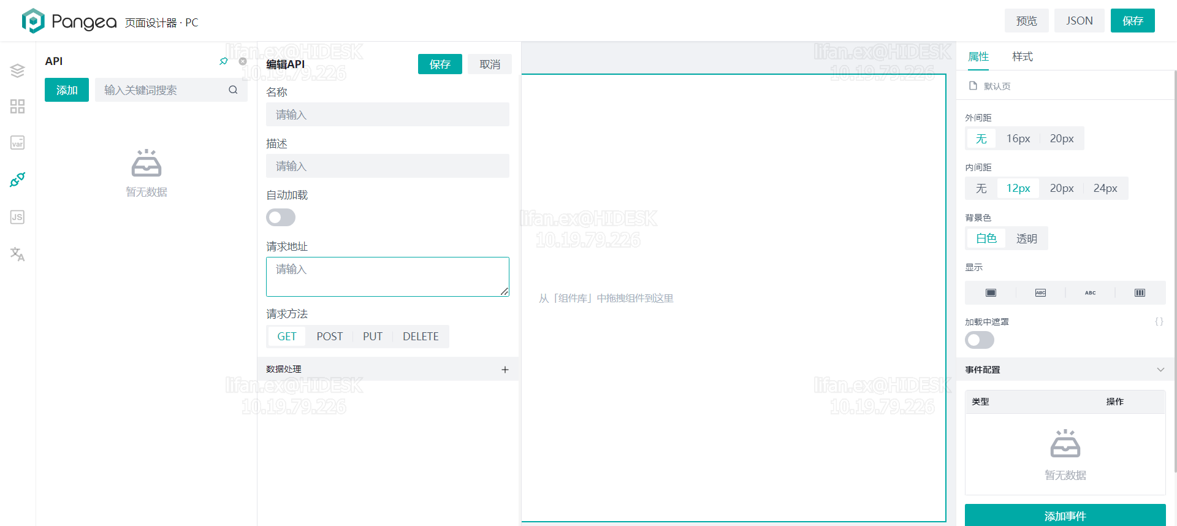Select the API plug icon in sidebar
1177x526 pixels.
point(17,180)
